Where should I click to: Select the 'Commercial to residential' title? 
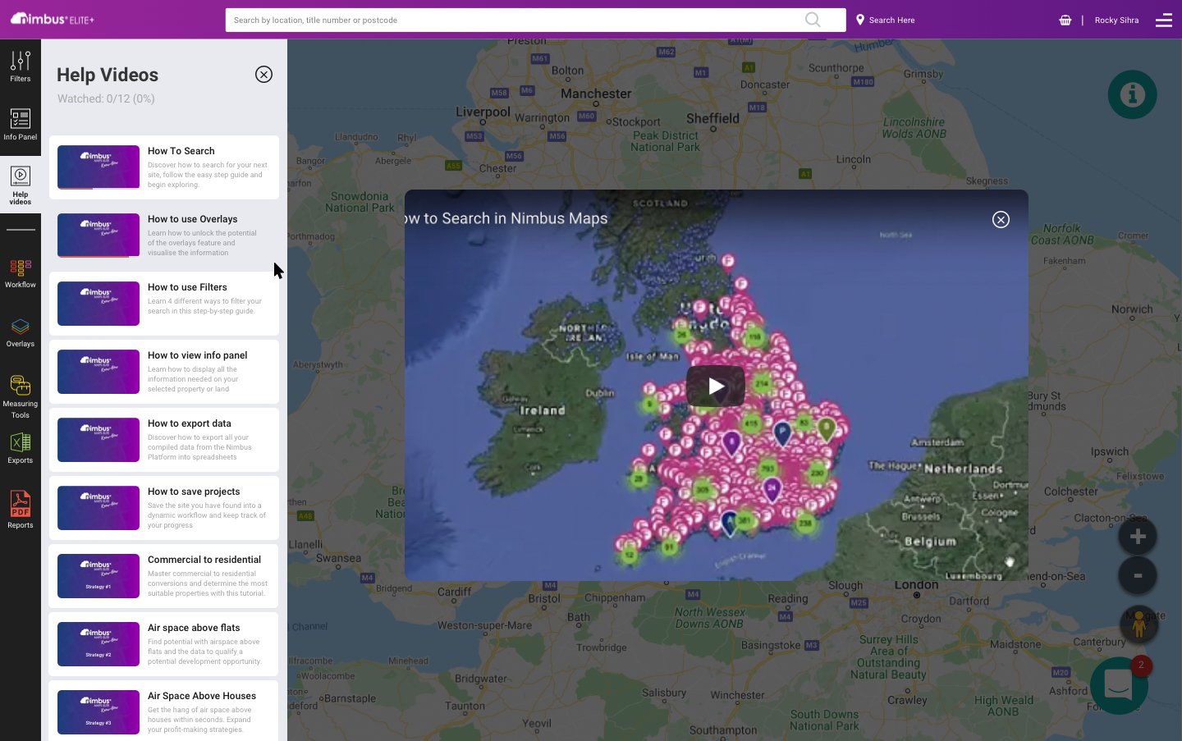click(204, 560)
